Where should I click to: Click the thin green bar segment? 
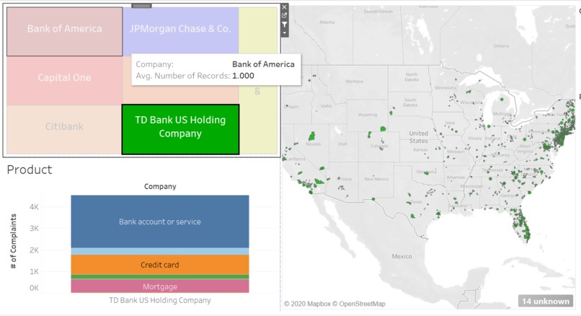(x=160, y=277)
